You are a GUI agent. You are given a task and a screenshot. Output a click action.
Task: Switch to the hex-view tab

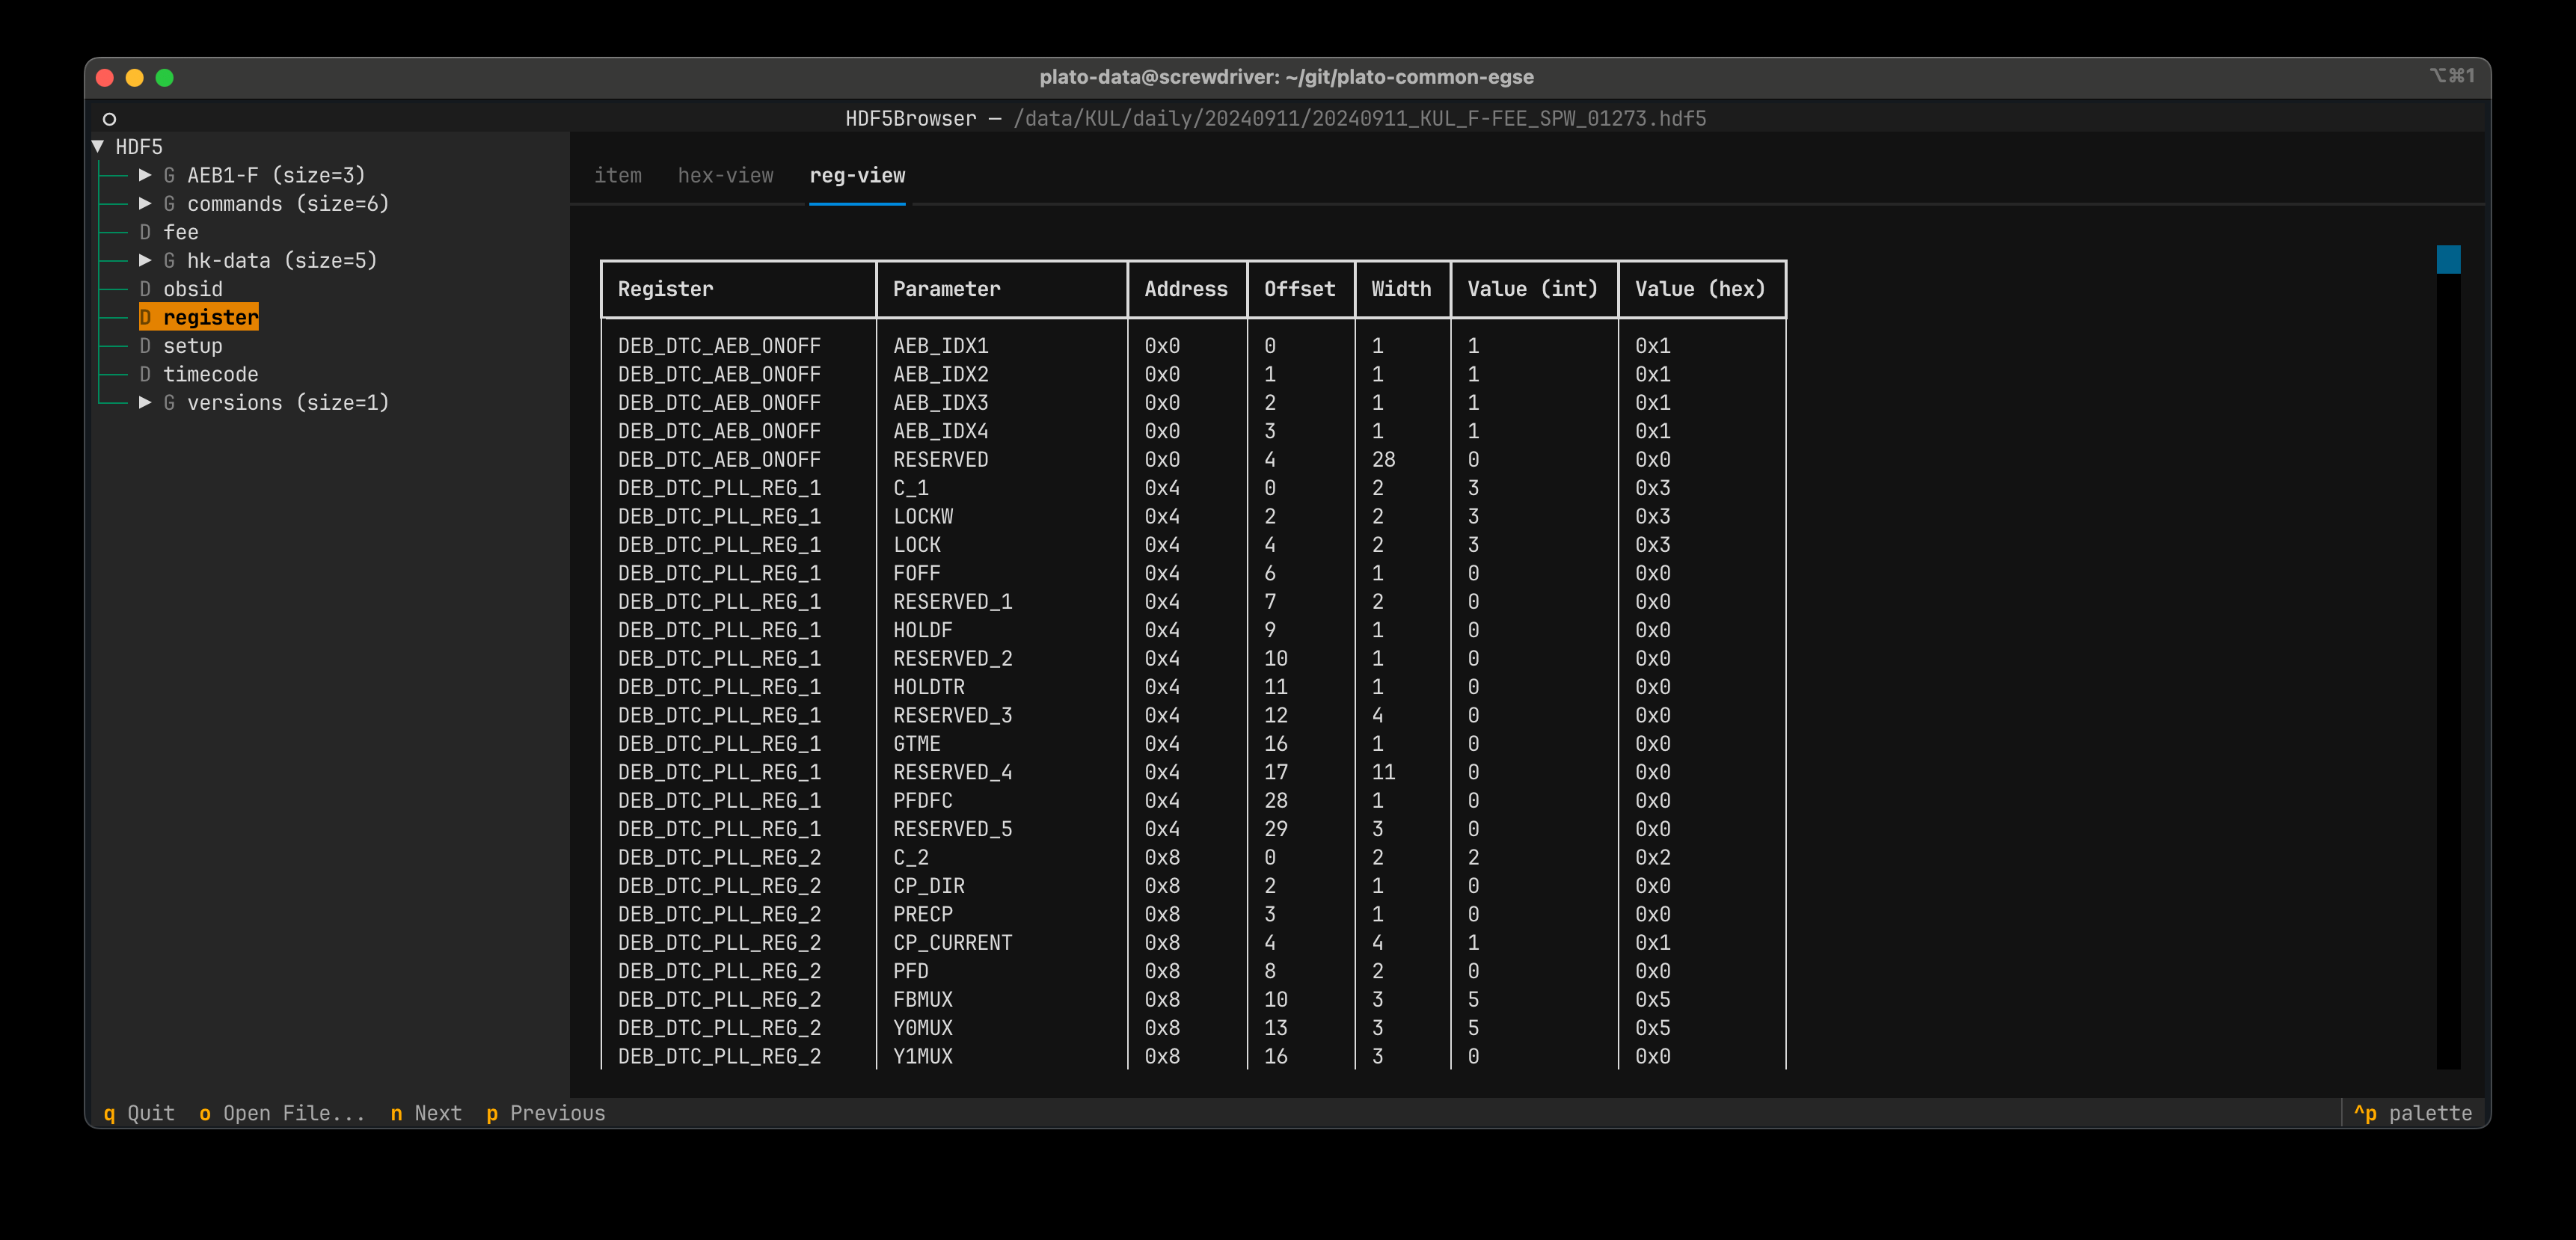(725, 175)
